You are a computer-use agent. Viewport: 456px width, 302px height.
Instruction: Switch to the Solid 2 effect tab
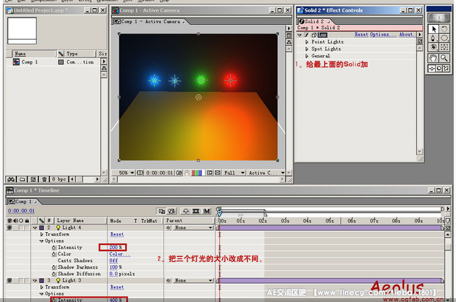point(314,21)
